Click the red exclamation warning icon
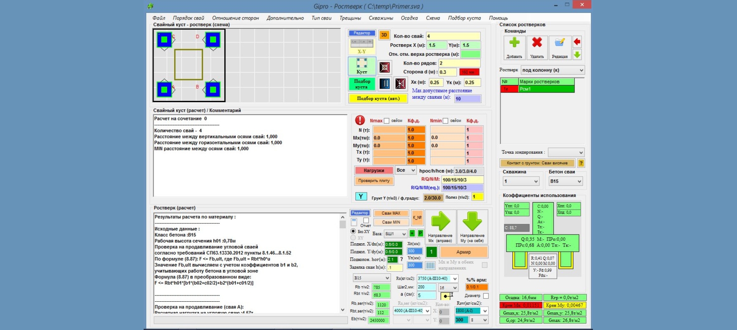737x330 pixels. pos(360,120)
